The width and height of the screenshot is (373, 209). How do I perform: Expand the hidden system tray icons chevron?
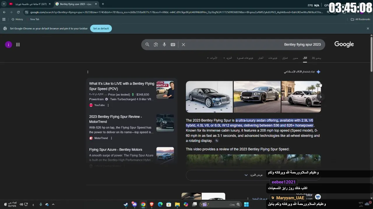point(53,204)
